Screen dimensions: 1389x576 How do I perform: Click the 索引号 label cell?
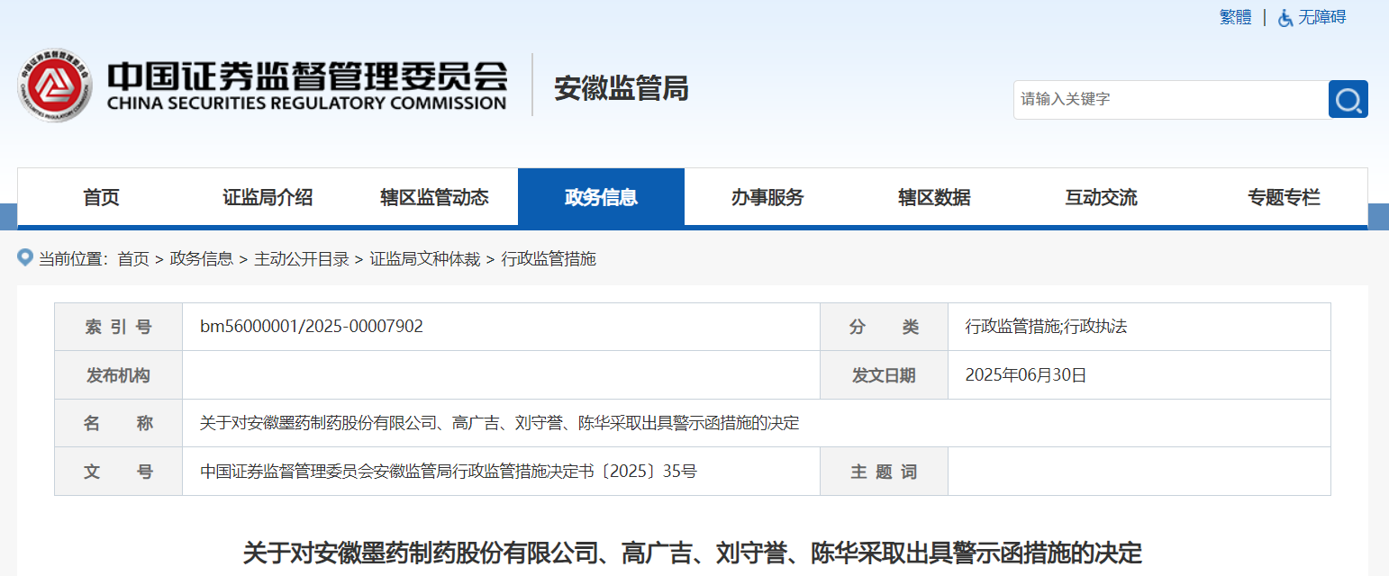point(119,327)
